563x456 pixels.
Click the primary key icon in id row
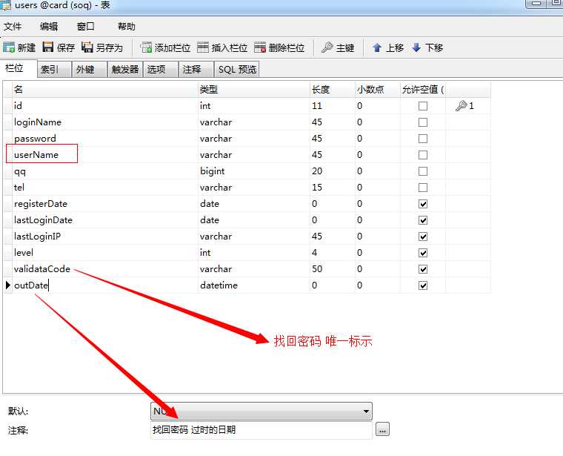click(461, 105)
